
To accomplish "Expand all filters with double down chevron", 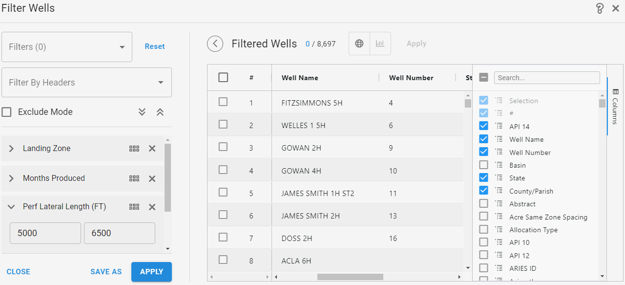I will click(142, 112).
